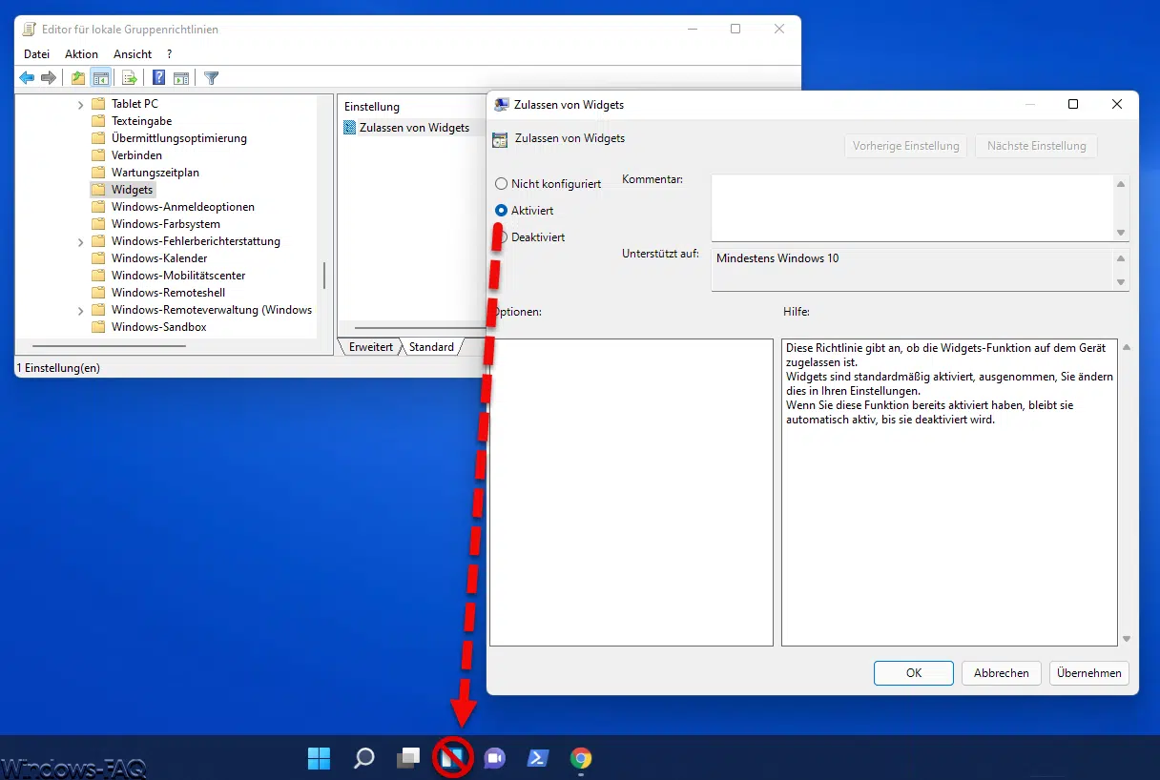Switch to the 'Erweitert' tab
The width and height of the screenshot is (1160, 780).
click(370, 347)
